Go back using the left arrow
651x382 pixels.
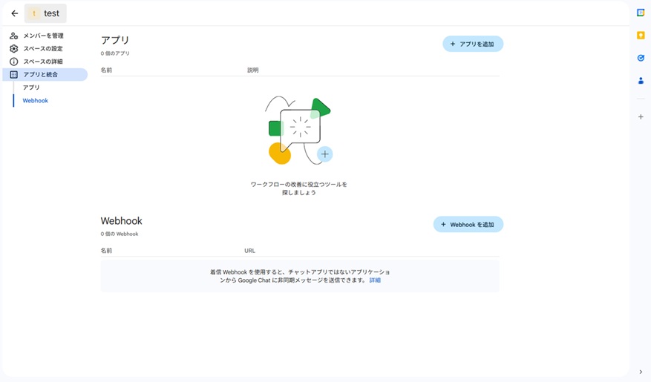tap(15, 13)
